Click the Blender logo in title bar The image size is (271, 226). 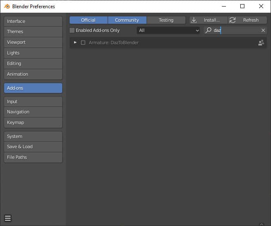(7, 7)
